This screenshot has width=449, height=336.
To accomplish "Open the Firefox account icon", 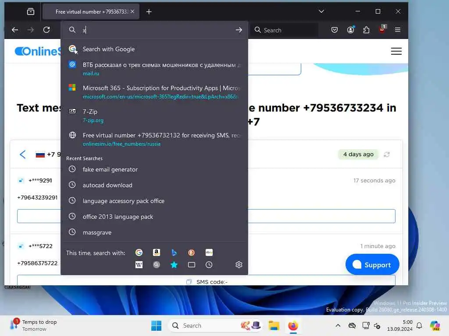I will pyautogui.click(x=350, y=30).
